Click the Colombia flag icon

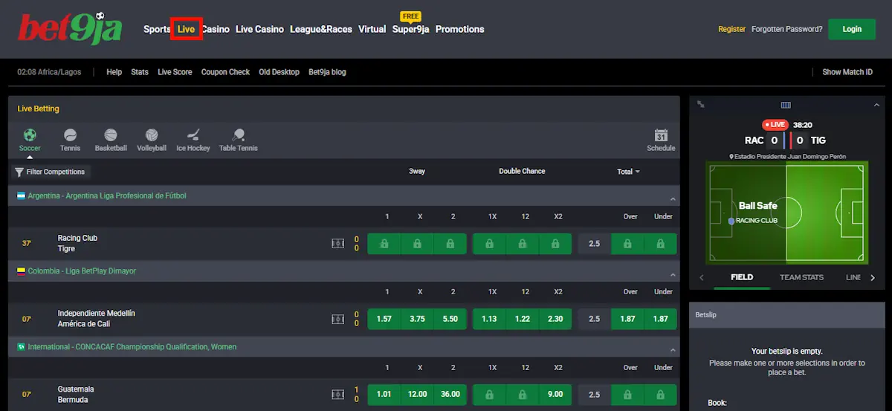[22, 271]
